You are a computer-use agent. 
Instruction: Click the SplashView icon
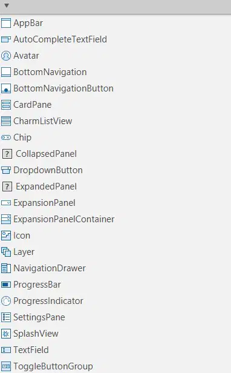click(x=6, y=334)
